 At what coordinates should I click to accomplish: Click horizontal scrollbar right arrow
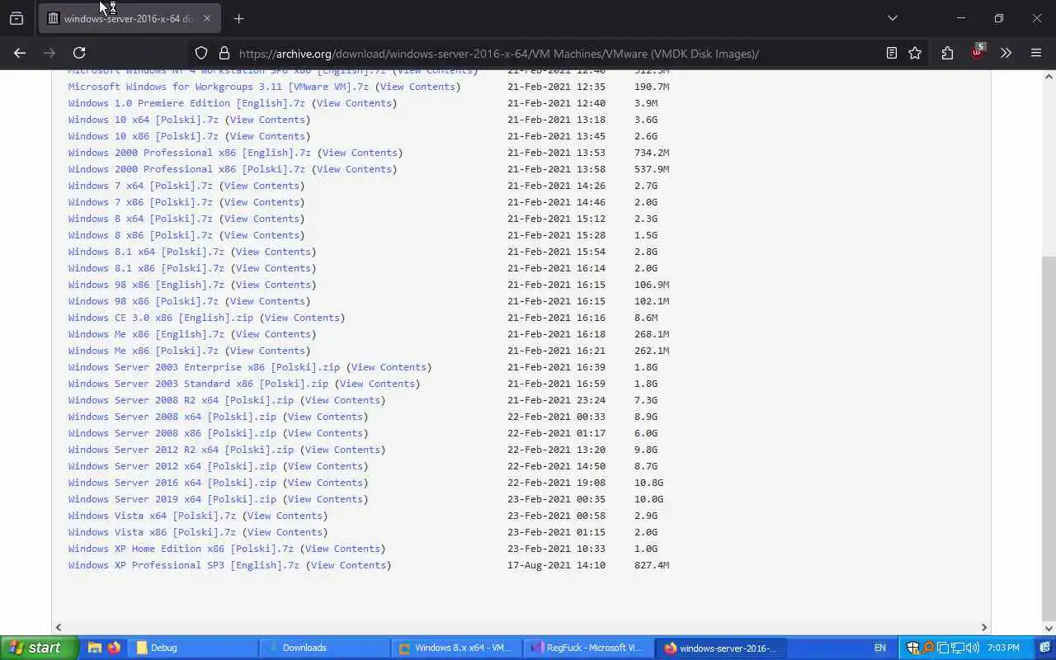[x=983, y=627]
